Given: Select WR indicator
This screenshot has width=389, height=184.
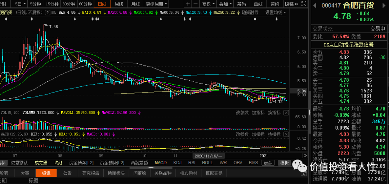Looking at the screenshot, I should coord(223,163).
